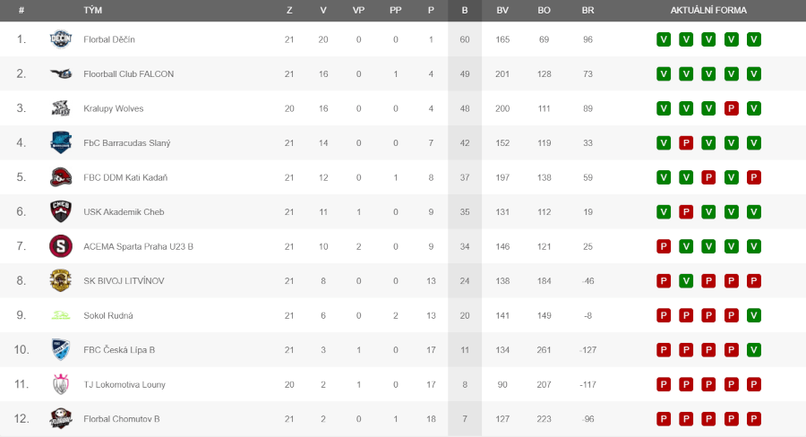Viewport: 806px width, 437px height.
Task: Select the ACEMA Sparta Praha S logo
Action: pos(61,245)
